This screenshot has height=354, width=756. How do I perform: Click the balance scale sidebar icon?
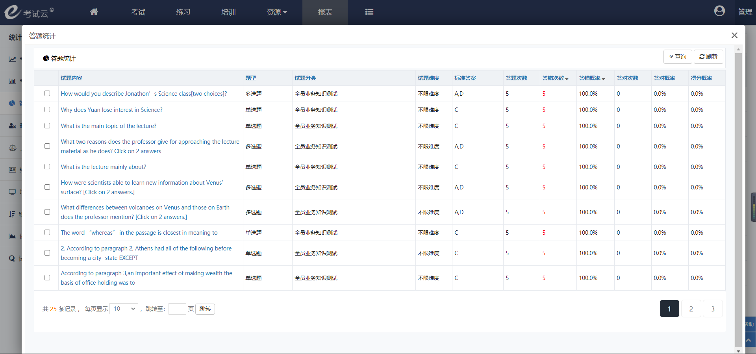click(13, 148)
